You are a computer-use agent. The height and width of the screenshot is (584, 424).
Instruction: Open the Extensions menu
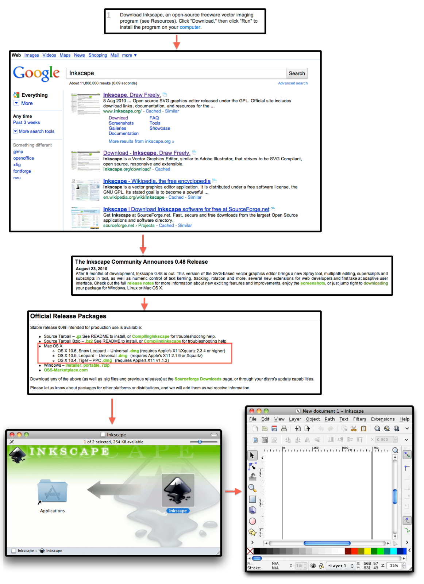tap(383, 419)
